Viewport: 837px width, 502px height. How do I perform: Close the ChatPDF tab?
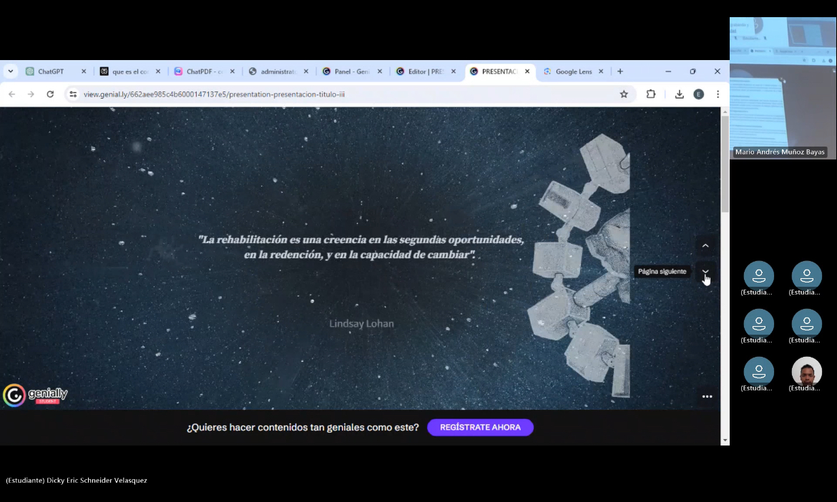click(232, 72)
